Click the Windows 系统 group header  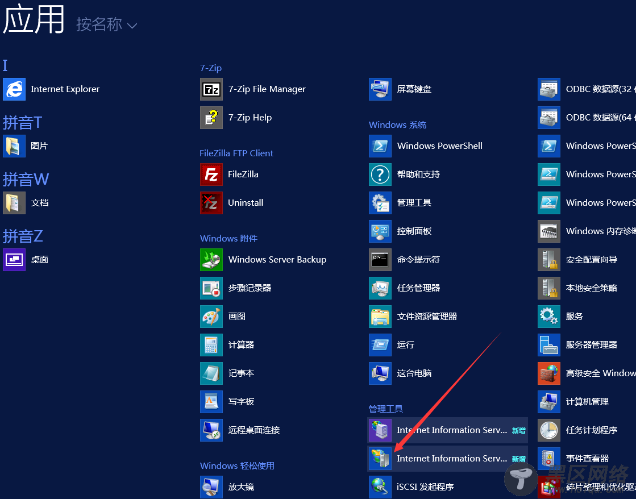pyautogui.click(x=397, y=125)
